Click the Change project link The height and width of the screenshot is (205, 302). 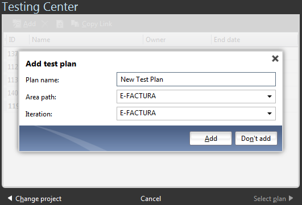38,199
